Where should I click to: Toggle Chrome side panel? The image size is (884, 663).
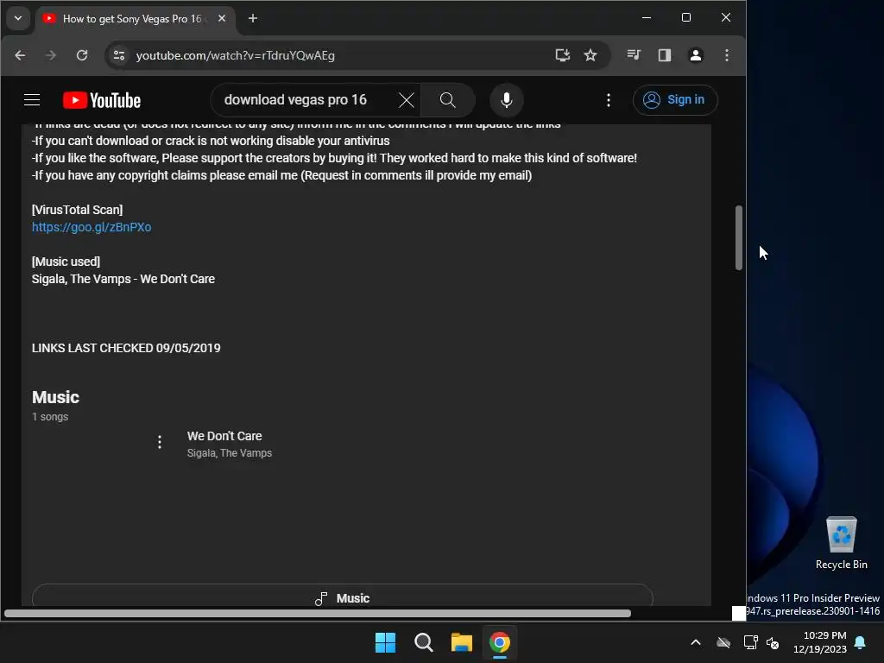pyautogui.click(x=665, y=55)
